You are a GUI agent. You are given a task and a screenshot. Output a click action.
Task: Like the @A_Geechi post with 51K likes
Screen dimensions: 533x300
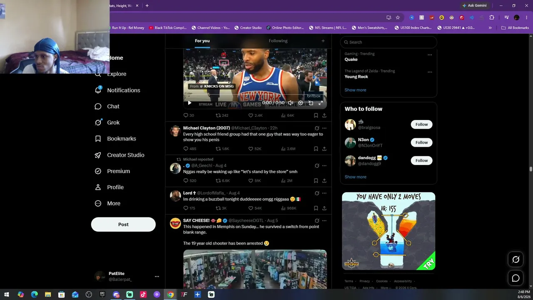click(x=254, y=181)
